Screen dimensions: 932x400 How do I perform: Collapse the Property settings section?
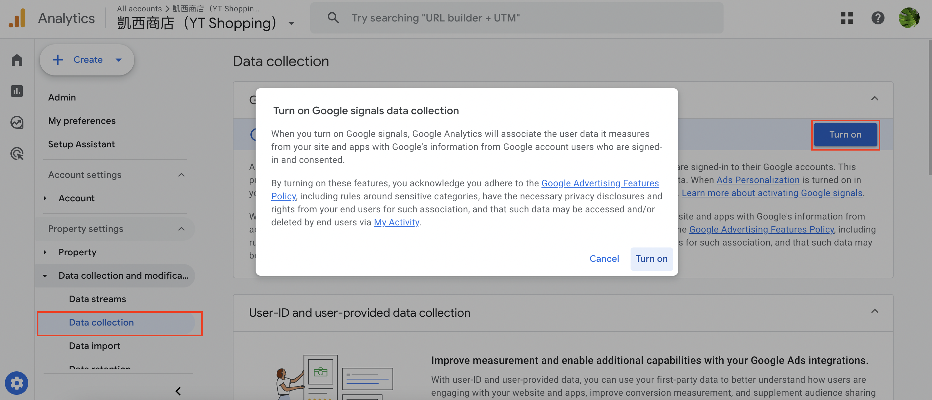[x=182, y=229]
